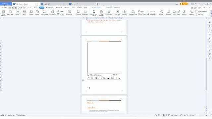Toggle Underline in the floating toolbar
The width and height of the screenshot is (212, 119).
102,78
